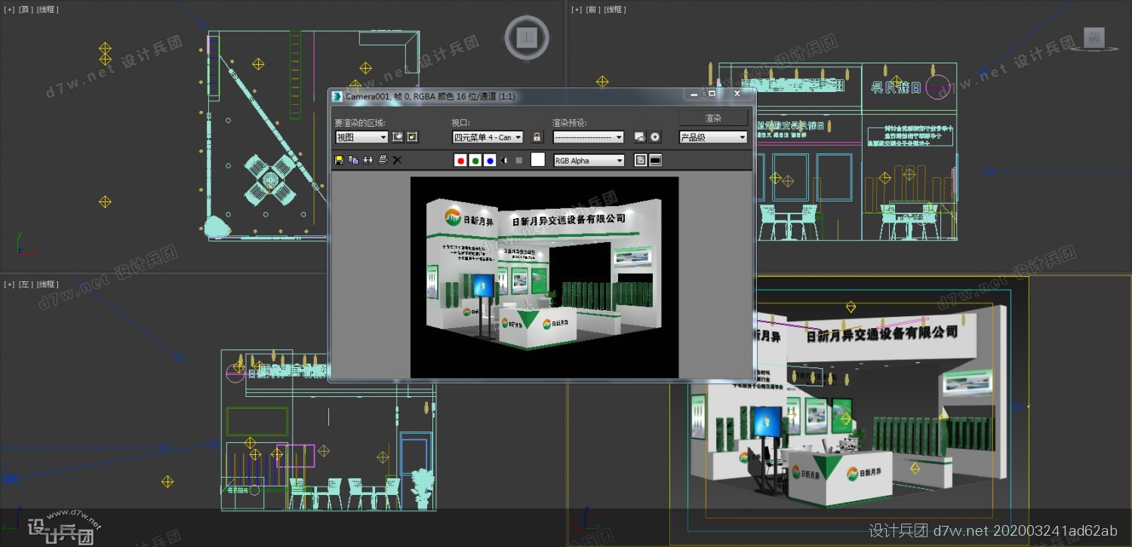Toggle the red channel display
Viewport: 1132px width, 547px height.
pos(461,160)
